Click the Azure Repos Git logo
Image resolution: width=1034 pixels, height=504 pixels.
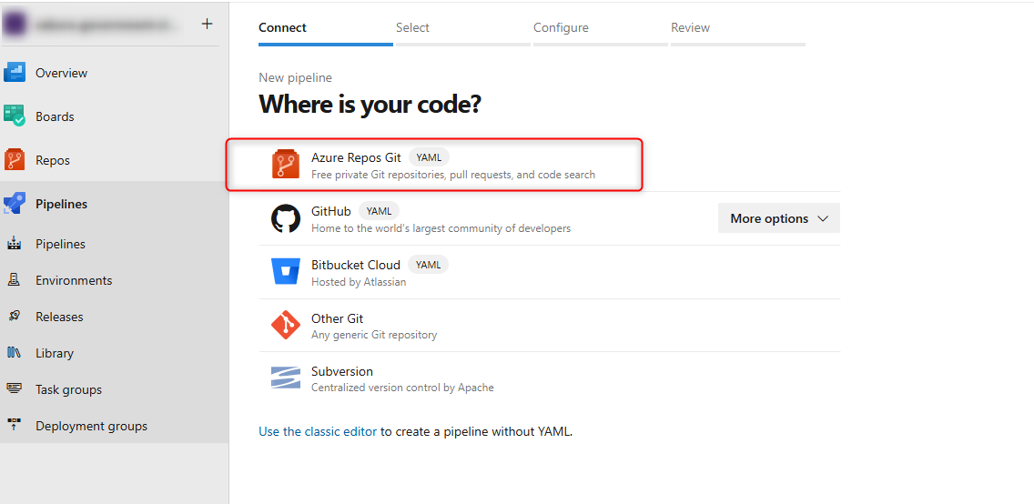pyautogui.click(x=286, y=164)
